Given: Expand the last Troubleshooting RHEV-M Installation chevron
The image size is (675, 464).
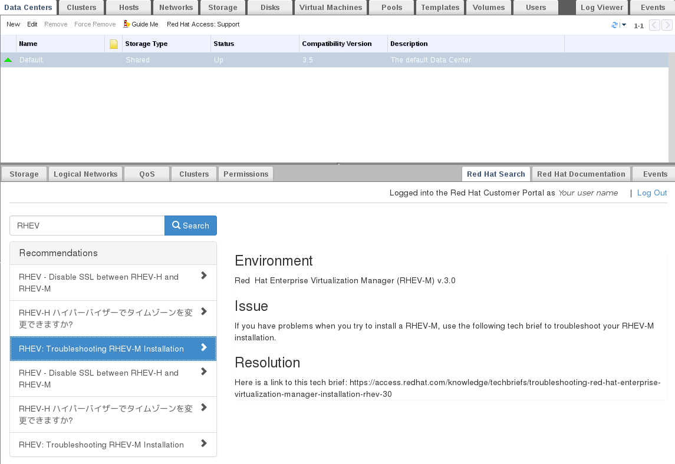Looking at the screenshot, I should (x=203, y=443).
